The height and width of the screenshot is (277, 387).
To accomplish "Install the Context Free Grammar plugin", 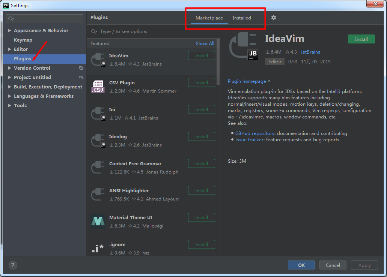I will pyautogui.click(x=202, y=164).
